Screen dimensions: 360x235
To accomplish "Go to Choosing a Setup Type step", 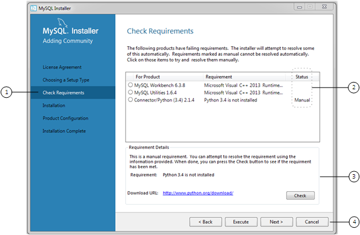I will (x=66, y=80).
